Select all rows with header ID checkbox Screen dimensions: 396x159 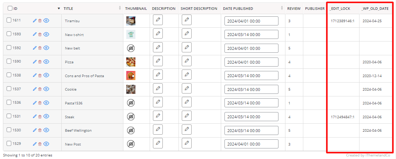coord(10,8)
